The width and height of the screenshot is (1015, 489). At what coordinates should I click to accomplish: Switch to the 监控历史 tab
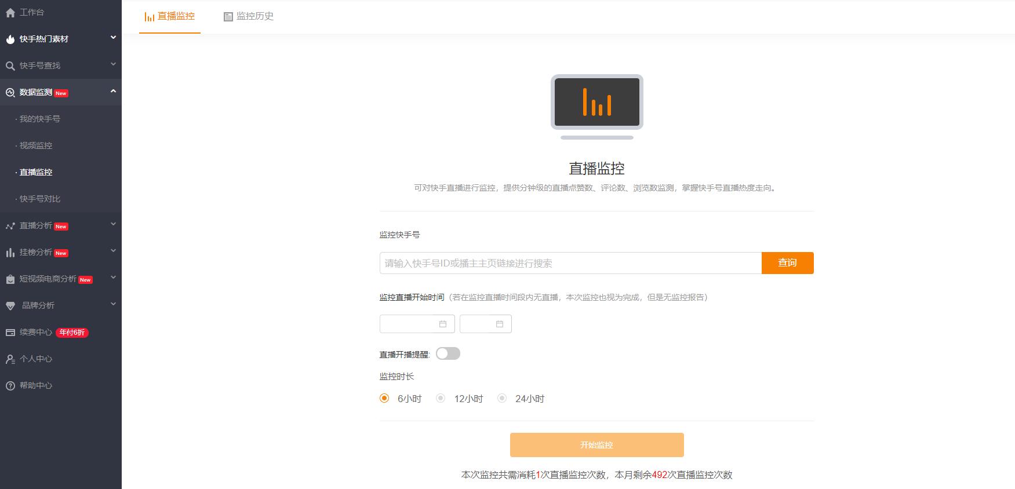249,17
